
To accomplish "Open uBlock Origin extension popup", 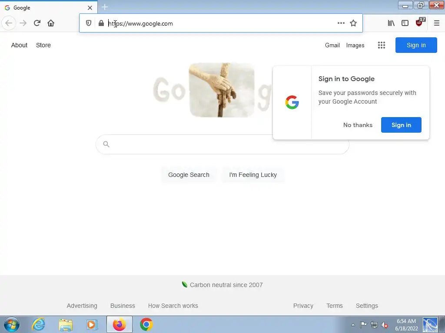I will 419,23.
